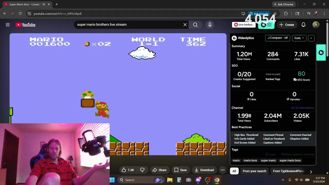Install app icon in address bar

pyautogui.click(x=243, y=14)
